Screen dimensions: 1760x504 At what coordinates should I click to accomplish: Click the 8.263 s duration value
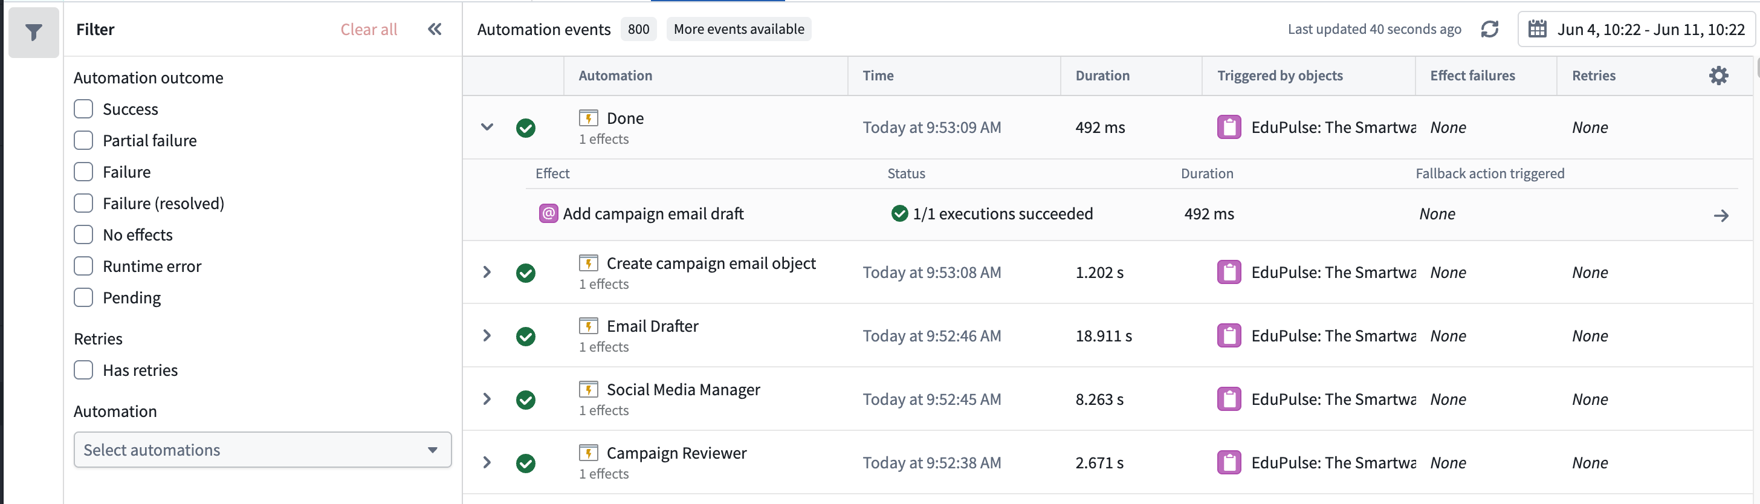click(1099, 399)
